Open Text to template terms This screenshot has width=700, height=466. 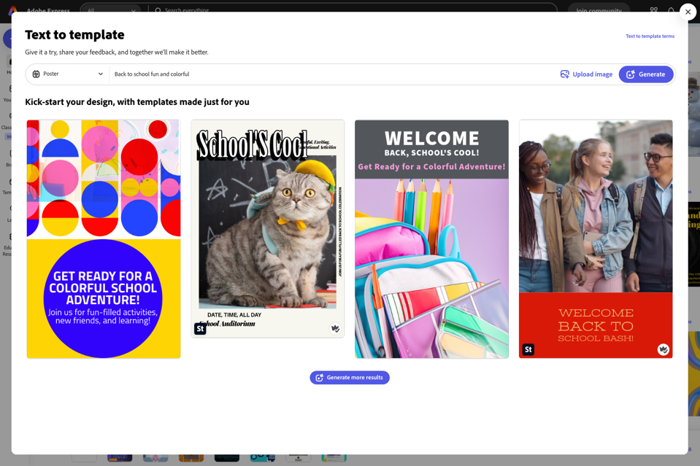coord(650,35)
